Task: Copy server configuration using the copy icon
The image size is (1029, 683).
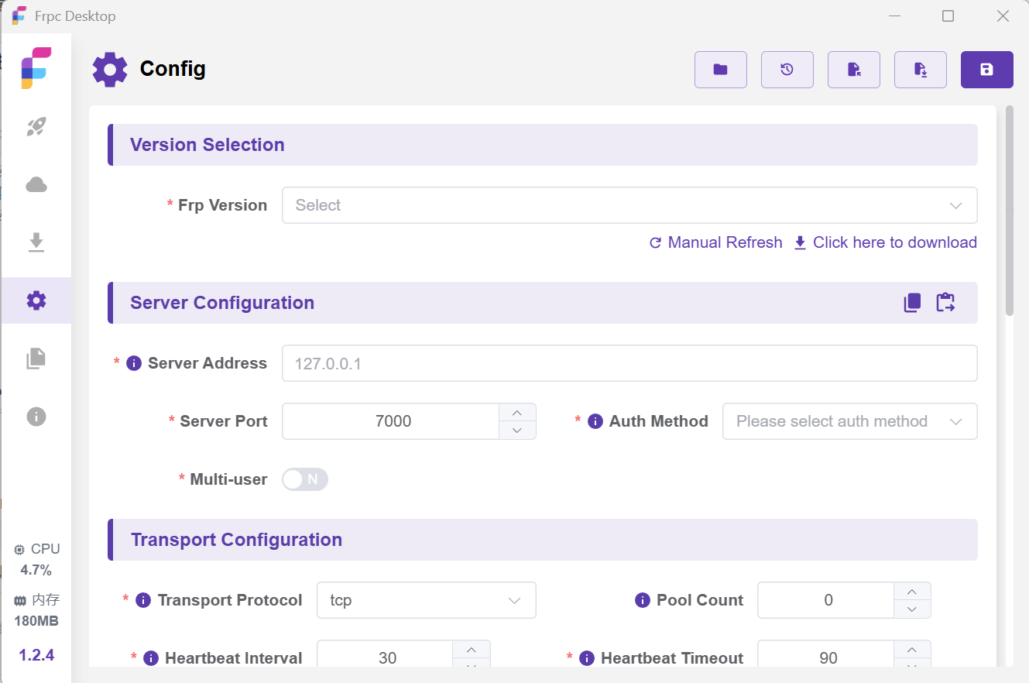Action: 912,303
